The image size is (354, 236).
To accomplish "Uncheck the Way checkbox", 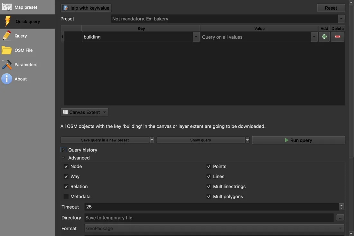I will pos(66,176).
